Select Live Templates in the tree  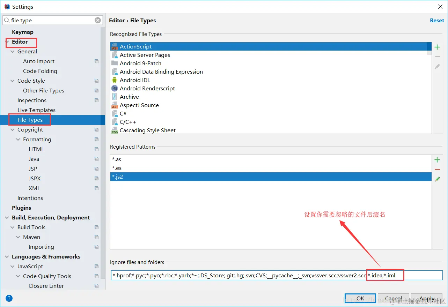coord(36,110)
